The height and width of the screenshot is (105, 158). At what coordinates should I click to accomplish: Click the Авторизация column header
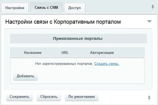click(102, 52)
